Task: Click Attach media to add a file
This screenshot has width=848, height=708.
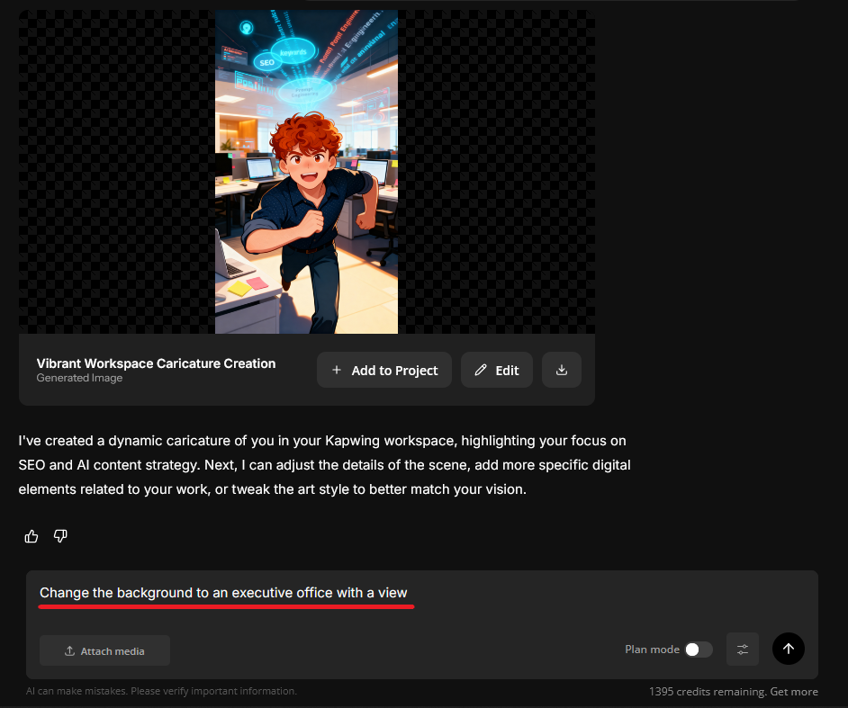Action: 104,650
